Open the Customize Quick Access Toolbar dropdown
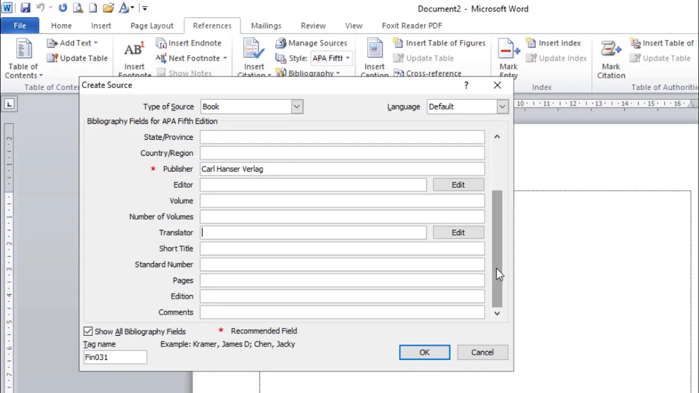699x393 pixels. click(x=145, y=8)
